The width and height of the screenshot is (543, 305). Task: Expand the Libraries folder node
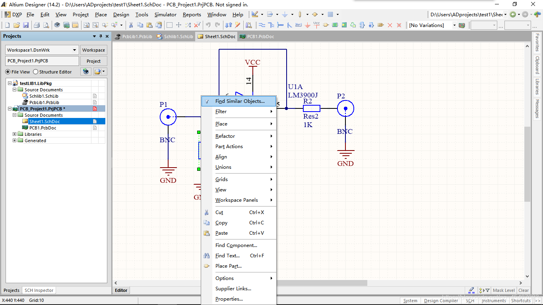click(15, 134)
